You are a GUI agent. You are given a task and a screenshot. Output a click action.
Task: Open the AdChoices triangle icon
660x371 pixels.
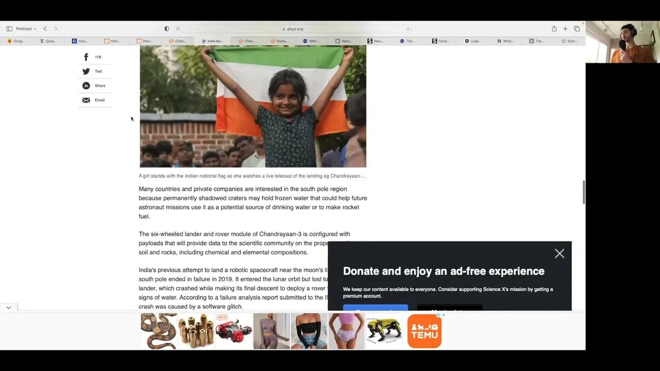pyautogui.click(x=438, y=315)
